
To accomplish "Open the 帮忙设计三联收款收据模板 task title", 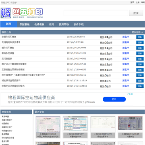I will [x=14, y=64].
